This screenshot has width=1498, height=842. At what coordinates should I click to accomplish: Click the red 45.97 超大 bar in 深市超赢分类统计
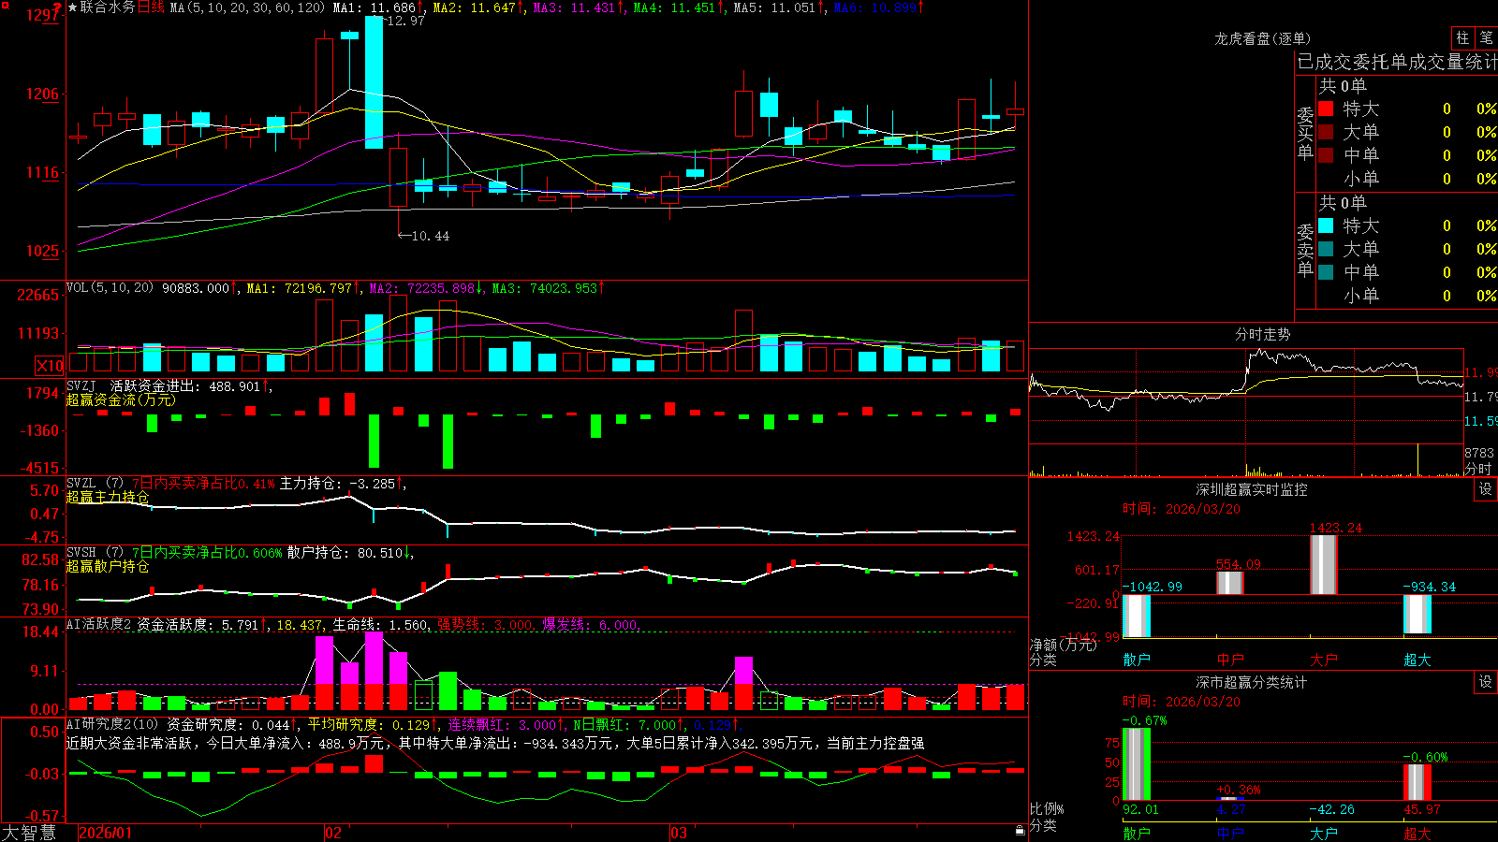click(1417, 782)
